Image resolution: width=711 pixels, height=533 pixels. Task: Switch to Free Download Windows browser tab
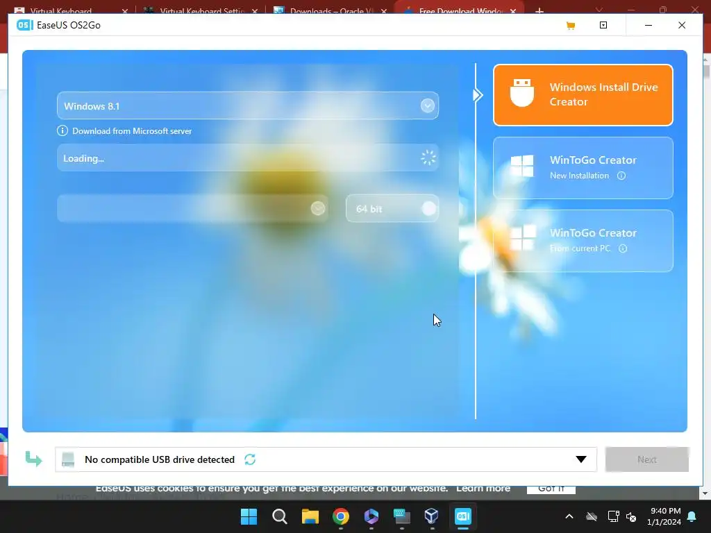click(x=460, y=10)
